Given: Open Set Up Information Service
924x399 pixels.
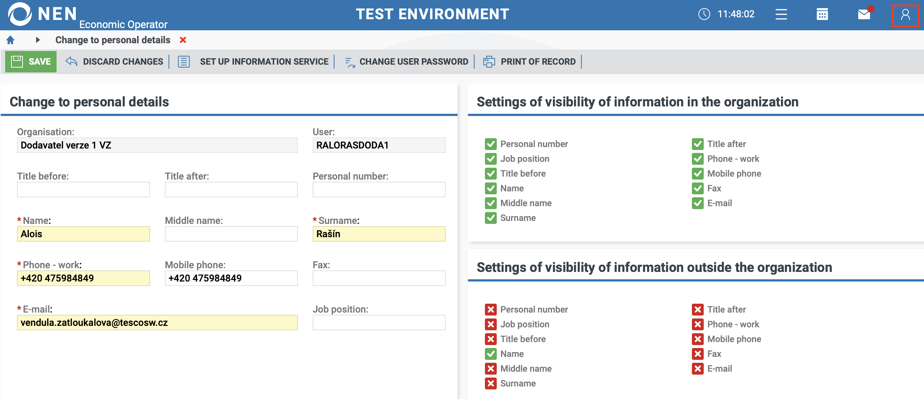Looking at the screenshot, I should click(x=254, y=62).
